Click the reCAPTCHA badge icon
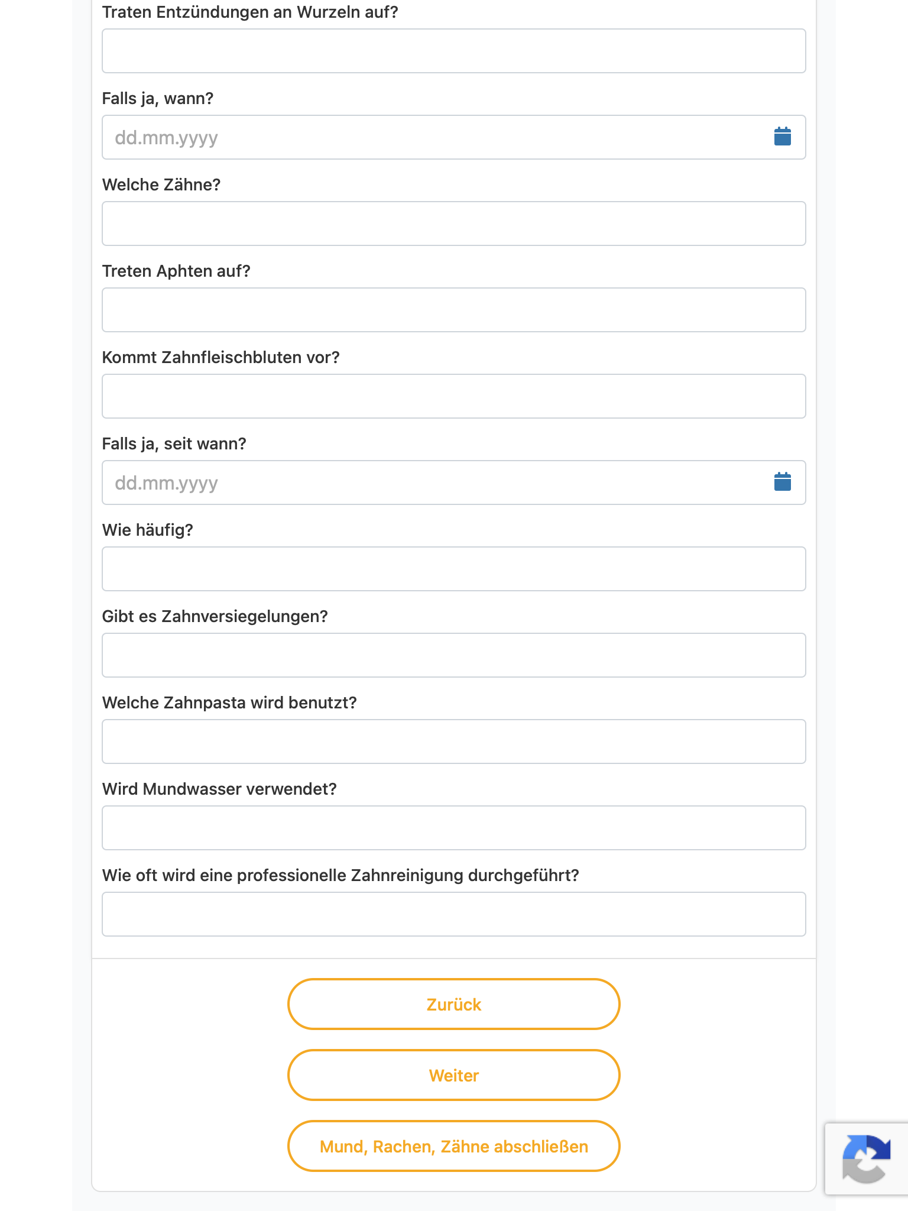The height and width of the screenshot is (1211, 908). (867, 1158)
